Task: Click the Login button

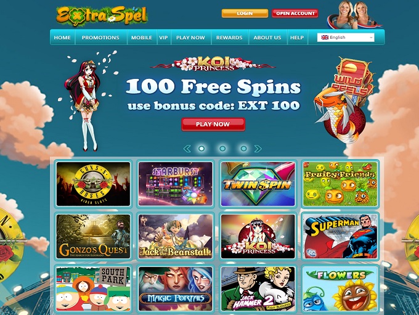Action: 245,14
